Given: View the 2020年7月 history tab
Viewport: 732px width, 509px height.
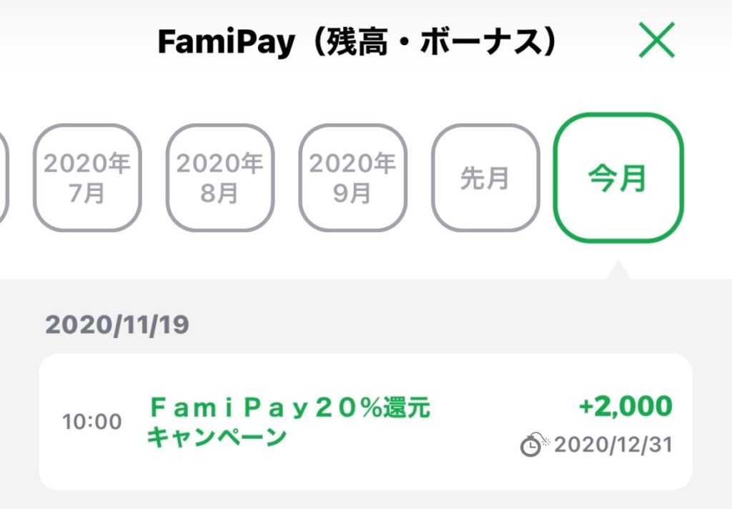Looking at the screenshot, I should (87, 178).
